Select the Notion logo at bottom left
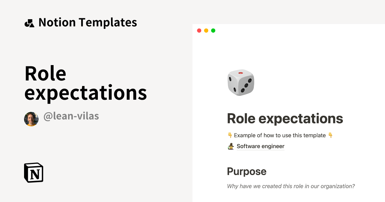Image resolution: width=385 pixels, height=202 pixels. pos(33,173)
